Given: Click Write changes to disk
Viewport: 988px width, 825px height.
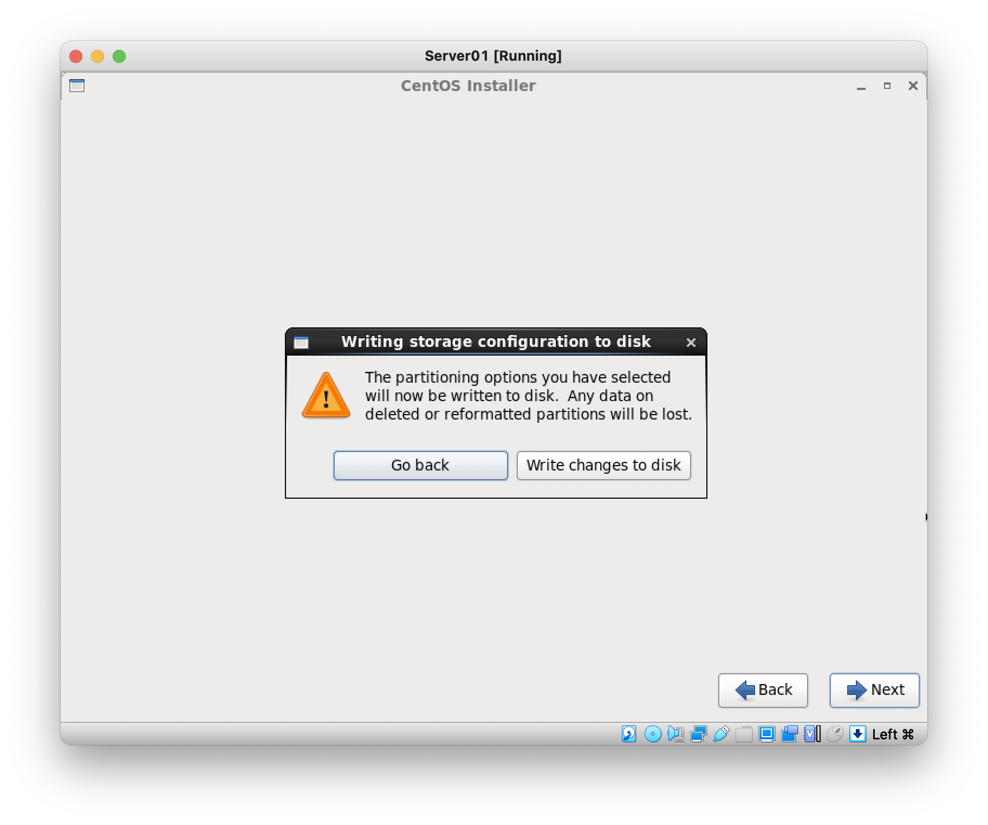Looking at the screenshot, I should pyautogui.click(x=603, y=465).
